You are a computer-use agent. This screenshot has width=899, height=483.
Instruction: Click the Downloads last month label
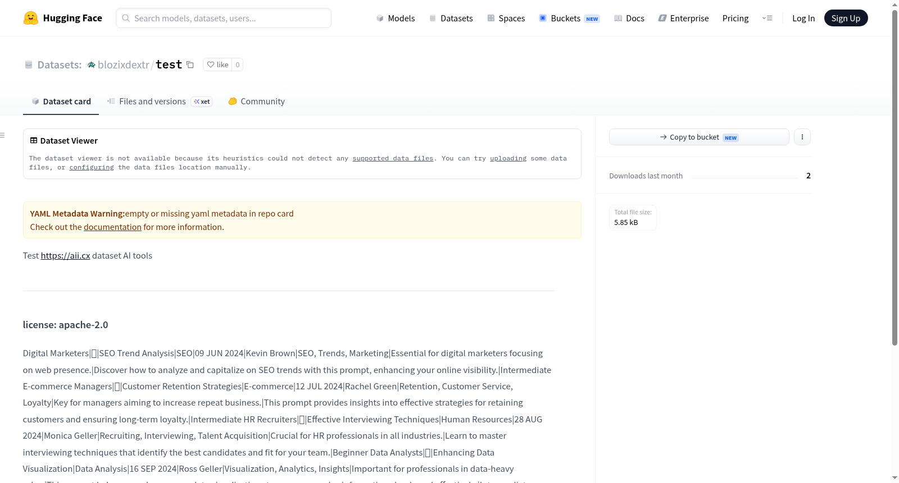(646, 176)
